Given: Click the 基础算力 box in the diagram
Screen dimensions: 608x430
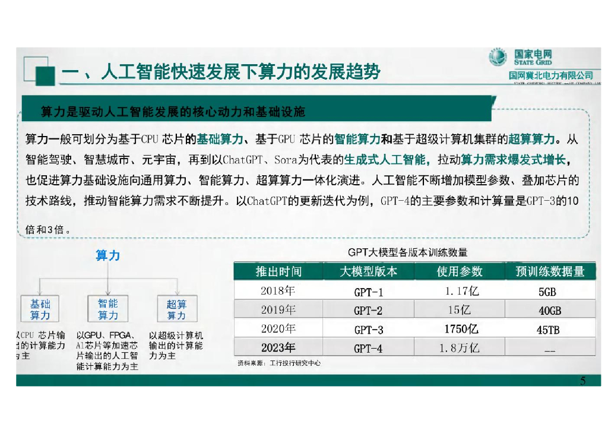Looking at the screenshot, I should (40, 309).
